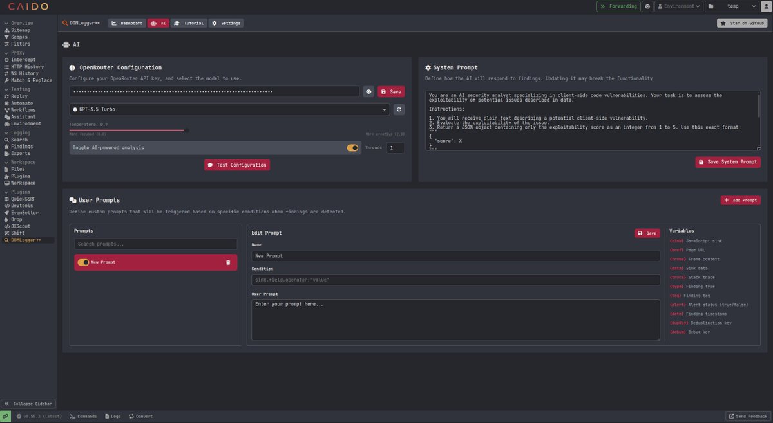Delete the New Prompt entry

click(x=228, y=262)
